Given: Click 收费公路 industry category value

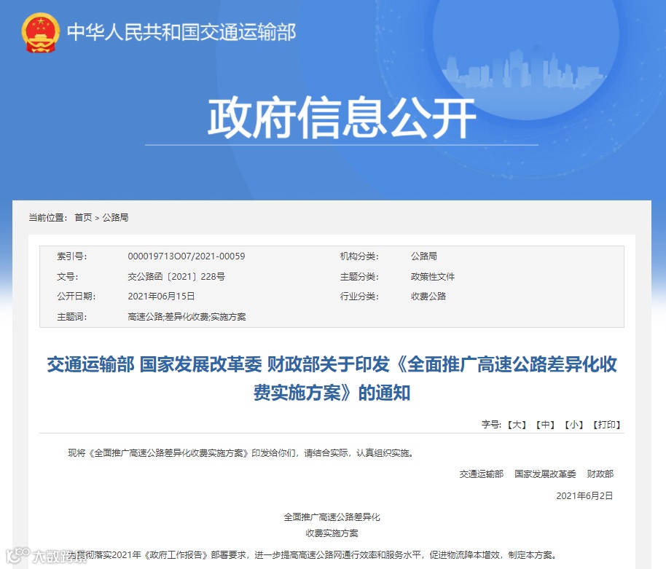Looking at the screenshot, I should (x=428, y=296).
